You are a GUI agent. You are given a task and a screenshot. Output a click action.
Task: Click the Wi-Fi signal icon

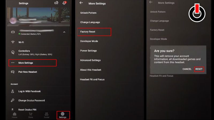coord(13,42)
